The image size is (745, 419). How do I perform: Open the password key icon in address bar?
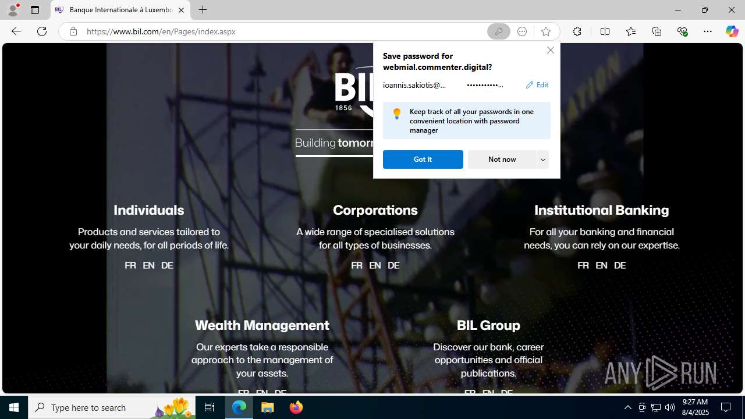(498, 31)
